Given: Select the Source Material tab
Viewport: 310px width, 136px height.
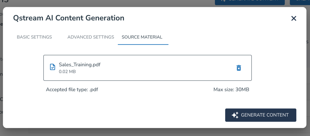Looking at the screenshot, I should 142,37.
